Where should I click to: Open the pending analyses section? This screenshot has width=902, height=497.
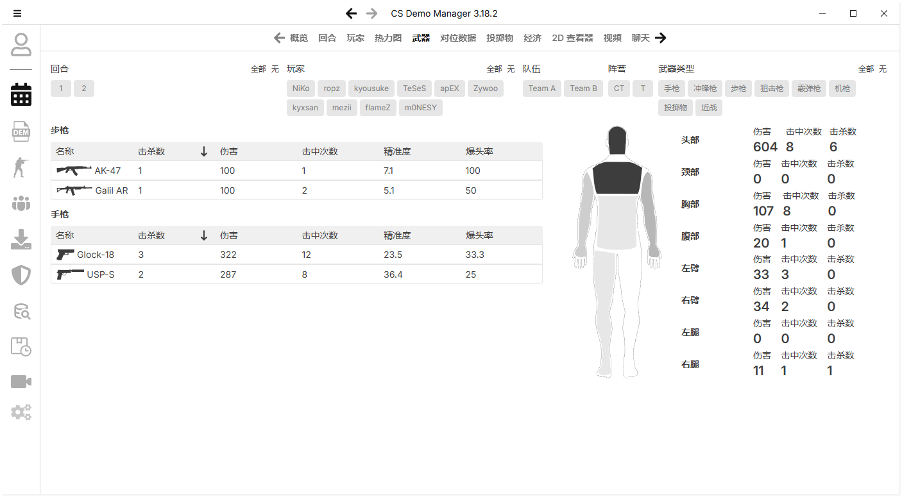click(x=21, y=347)
